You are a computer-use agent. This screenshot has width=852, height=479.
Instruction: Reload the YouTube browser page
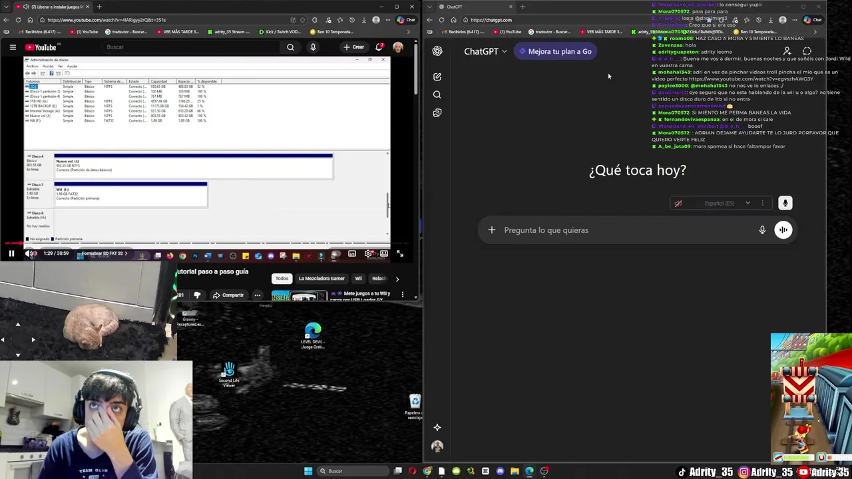click(x=18, y=20)
